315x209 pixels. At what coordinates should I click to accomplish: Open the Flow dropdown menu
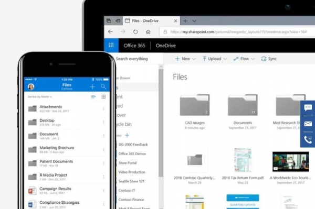click(244, 59)
